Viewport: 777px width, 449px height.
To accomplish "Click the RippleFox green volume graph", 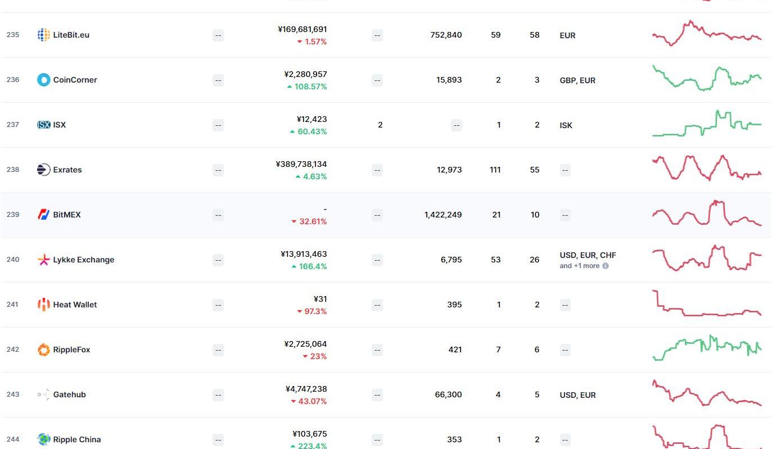I will pos(707,348).
